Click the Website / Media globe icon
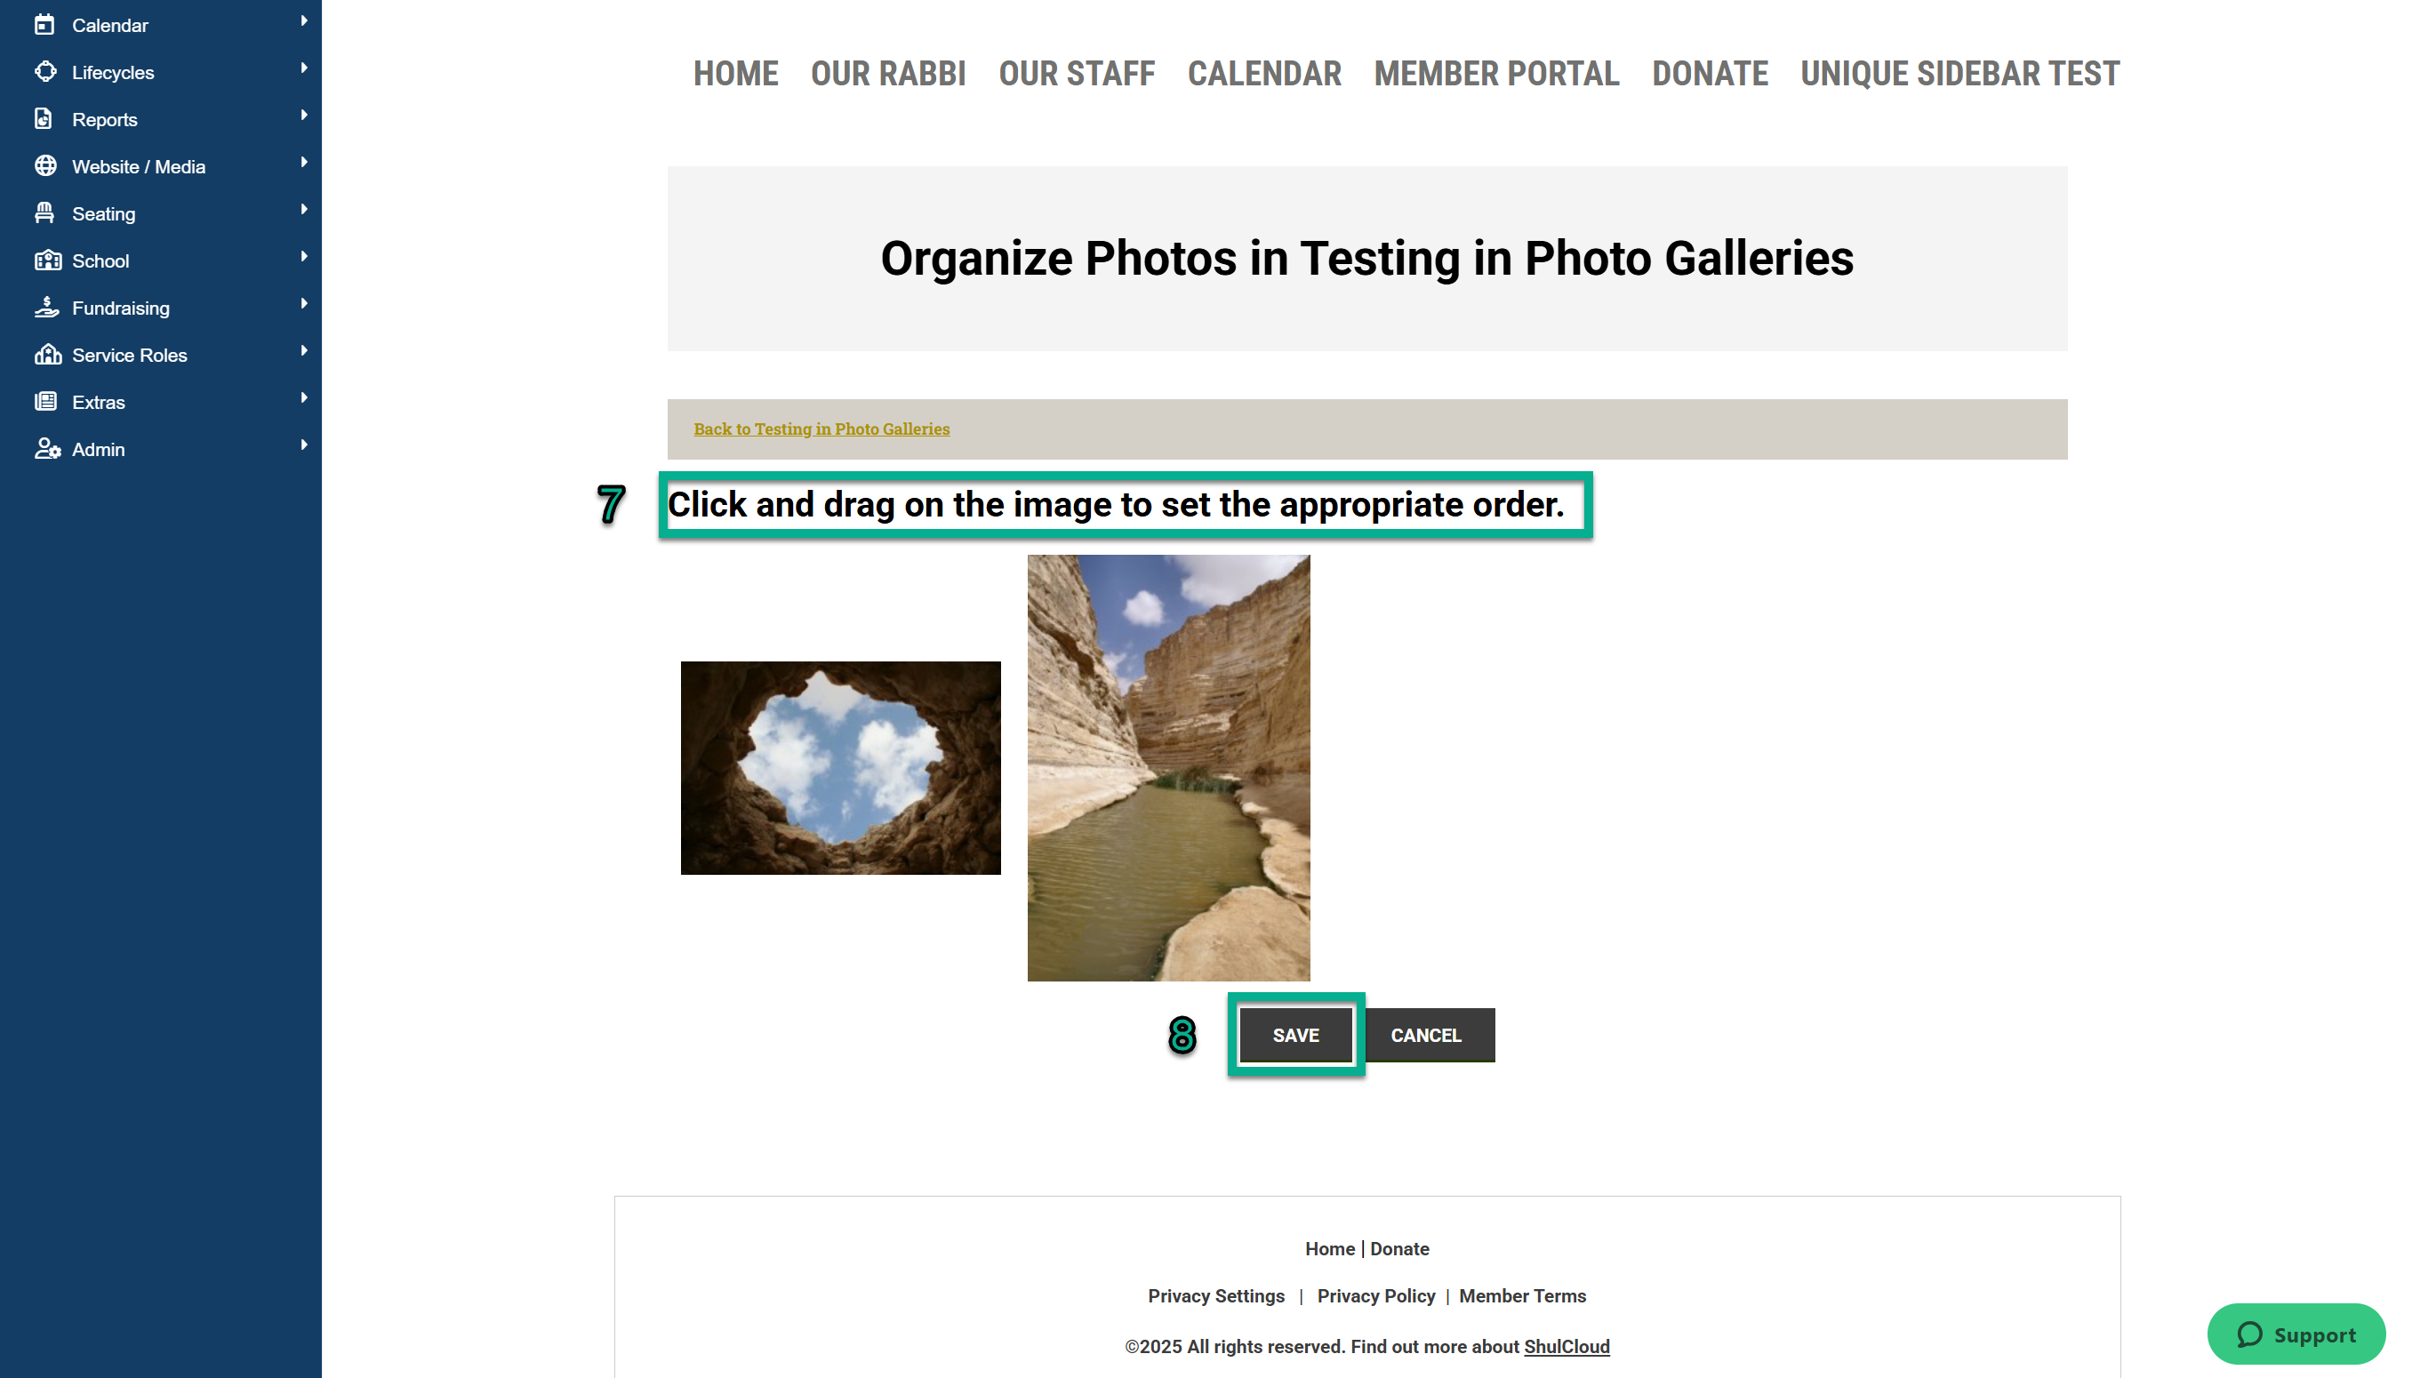This screenshot has width=2412, height=1378. click(x=44, y=166)
